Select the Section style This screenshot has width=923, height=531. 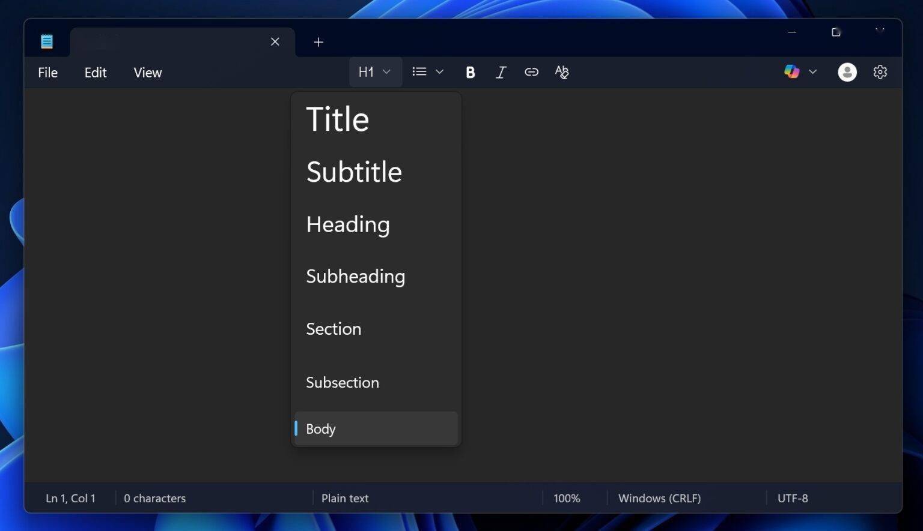[x=376, y=329]
